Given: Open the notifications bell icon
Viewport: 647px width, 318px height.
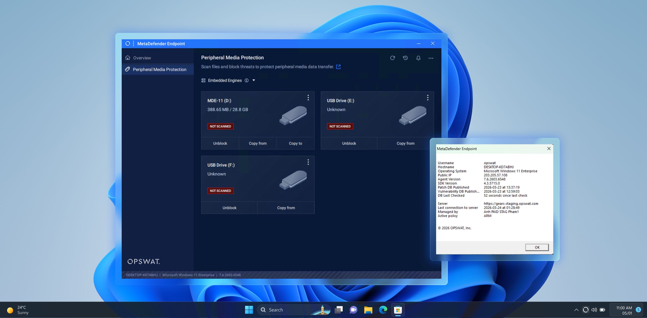Looking at the screenshot, I should coord(418,58).
